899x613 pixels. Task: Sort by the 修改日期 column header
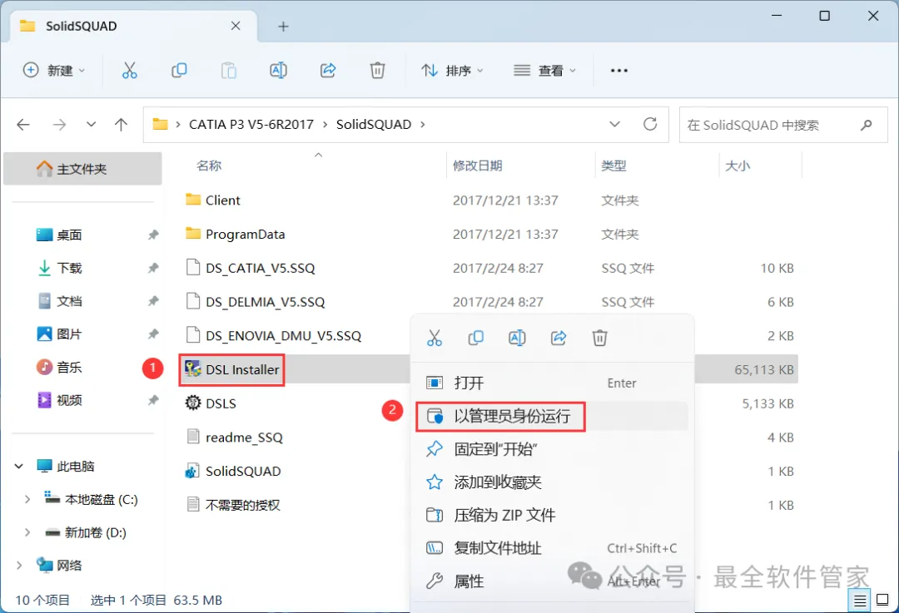478,166
